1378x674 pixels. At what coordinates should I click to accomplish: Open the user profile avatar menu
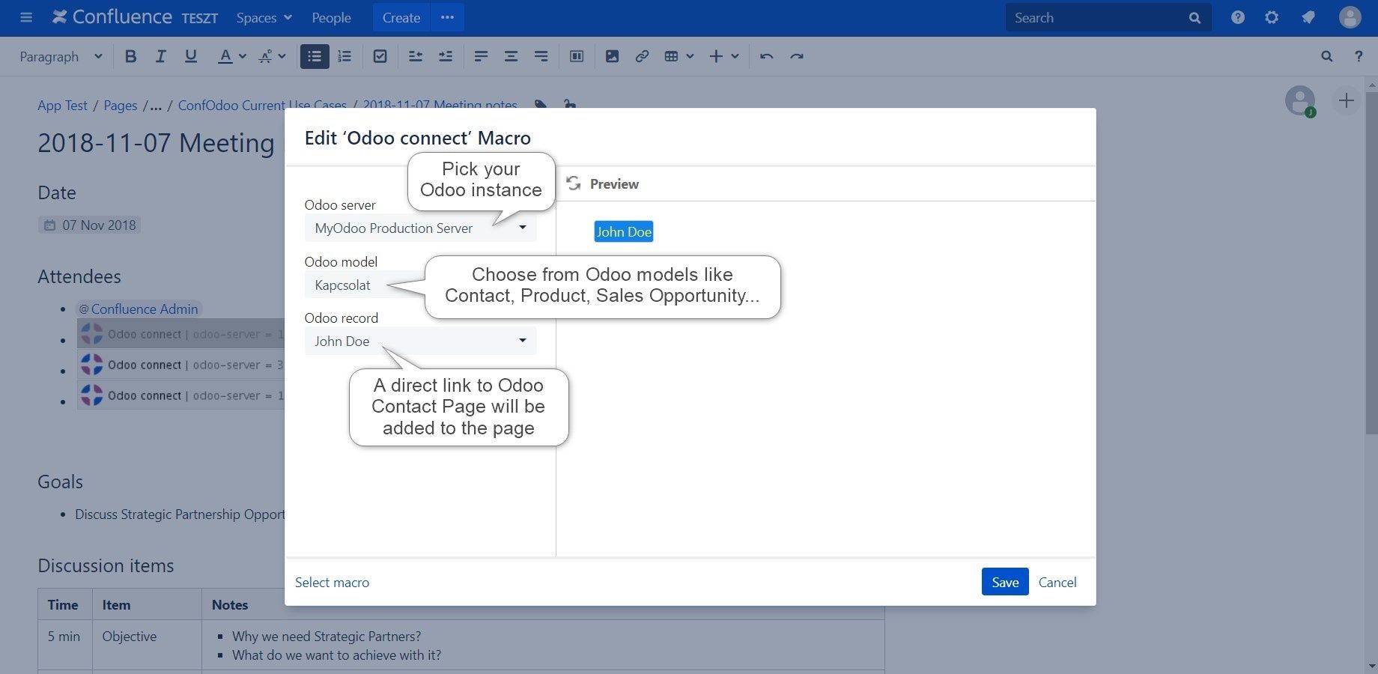point(1350,17)
